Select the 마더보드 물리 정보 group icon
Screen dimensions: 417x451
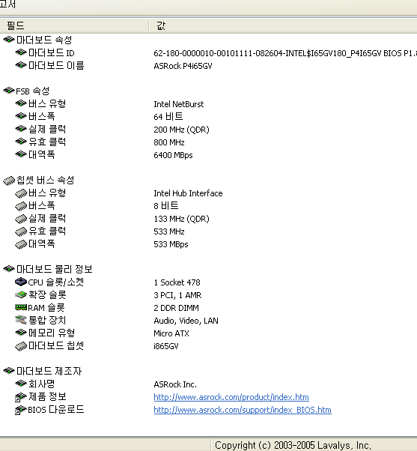click(9, 269)
